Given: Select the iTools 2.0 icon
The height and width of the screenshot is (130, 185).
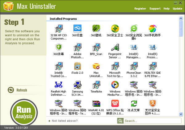Looking at the screenshot, I should (77, 66).
